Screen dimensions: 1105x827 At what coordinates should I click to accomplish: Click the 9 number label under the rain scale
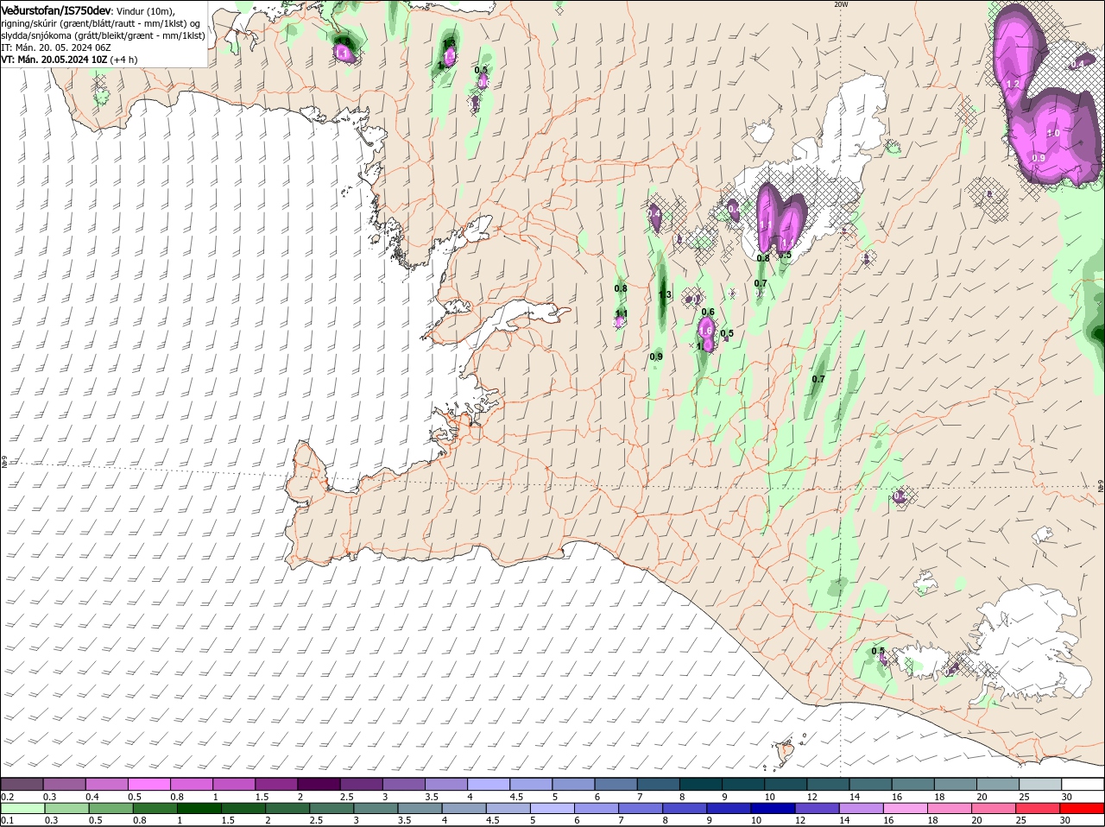709,820
